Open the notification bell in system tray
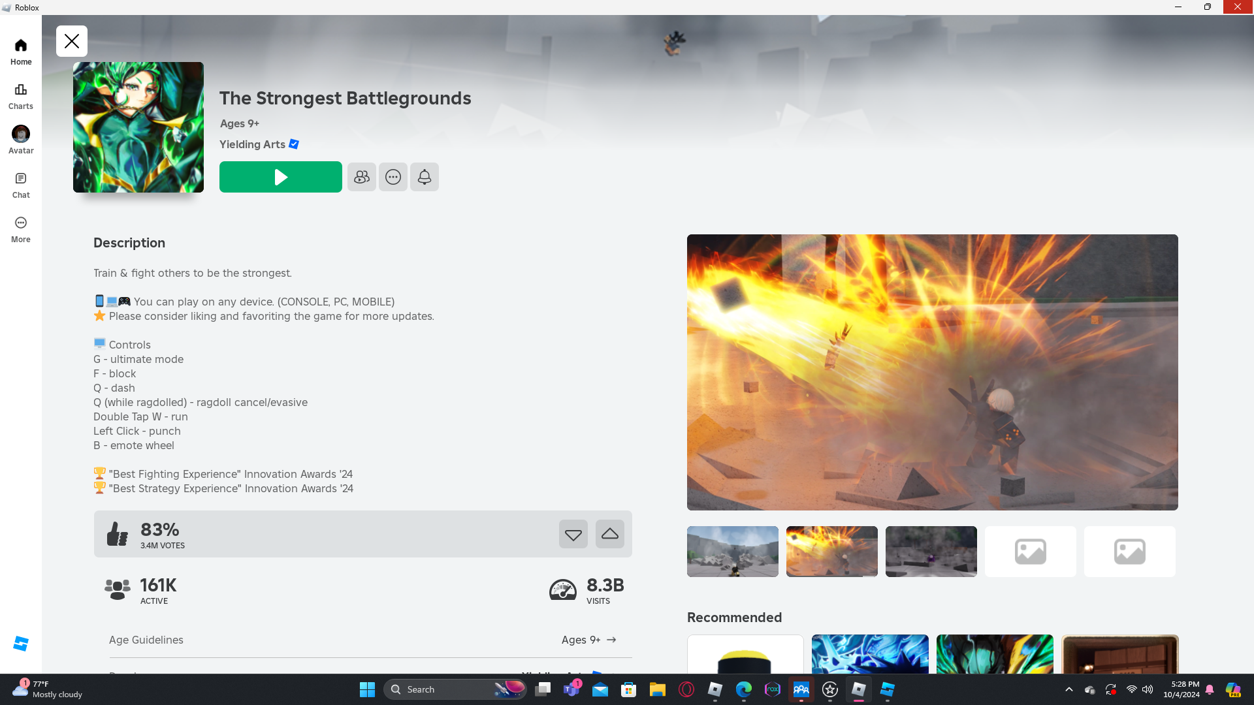Screen dimensions: 1254x705 pyautogui.click(x=1210, y=689)
